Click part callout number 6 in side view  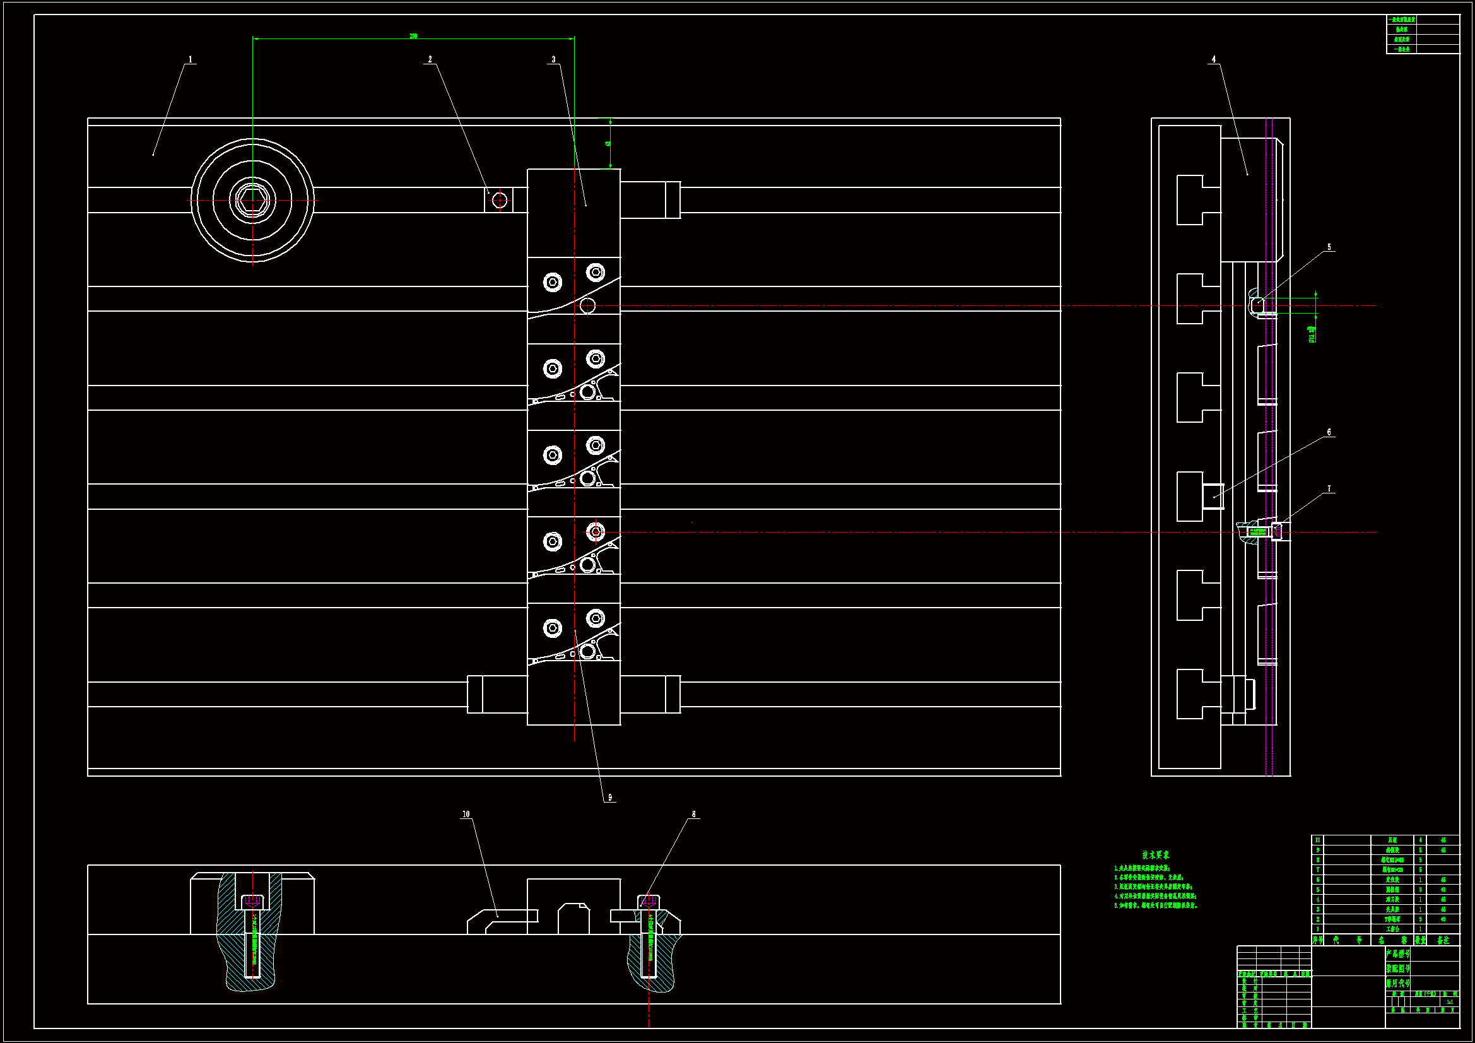(x=1329, y=432)
